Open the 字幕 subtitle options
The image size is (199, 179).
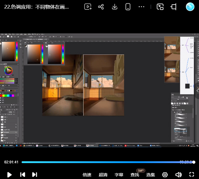tap(119, 175)
